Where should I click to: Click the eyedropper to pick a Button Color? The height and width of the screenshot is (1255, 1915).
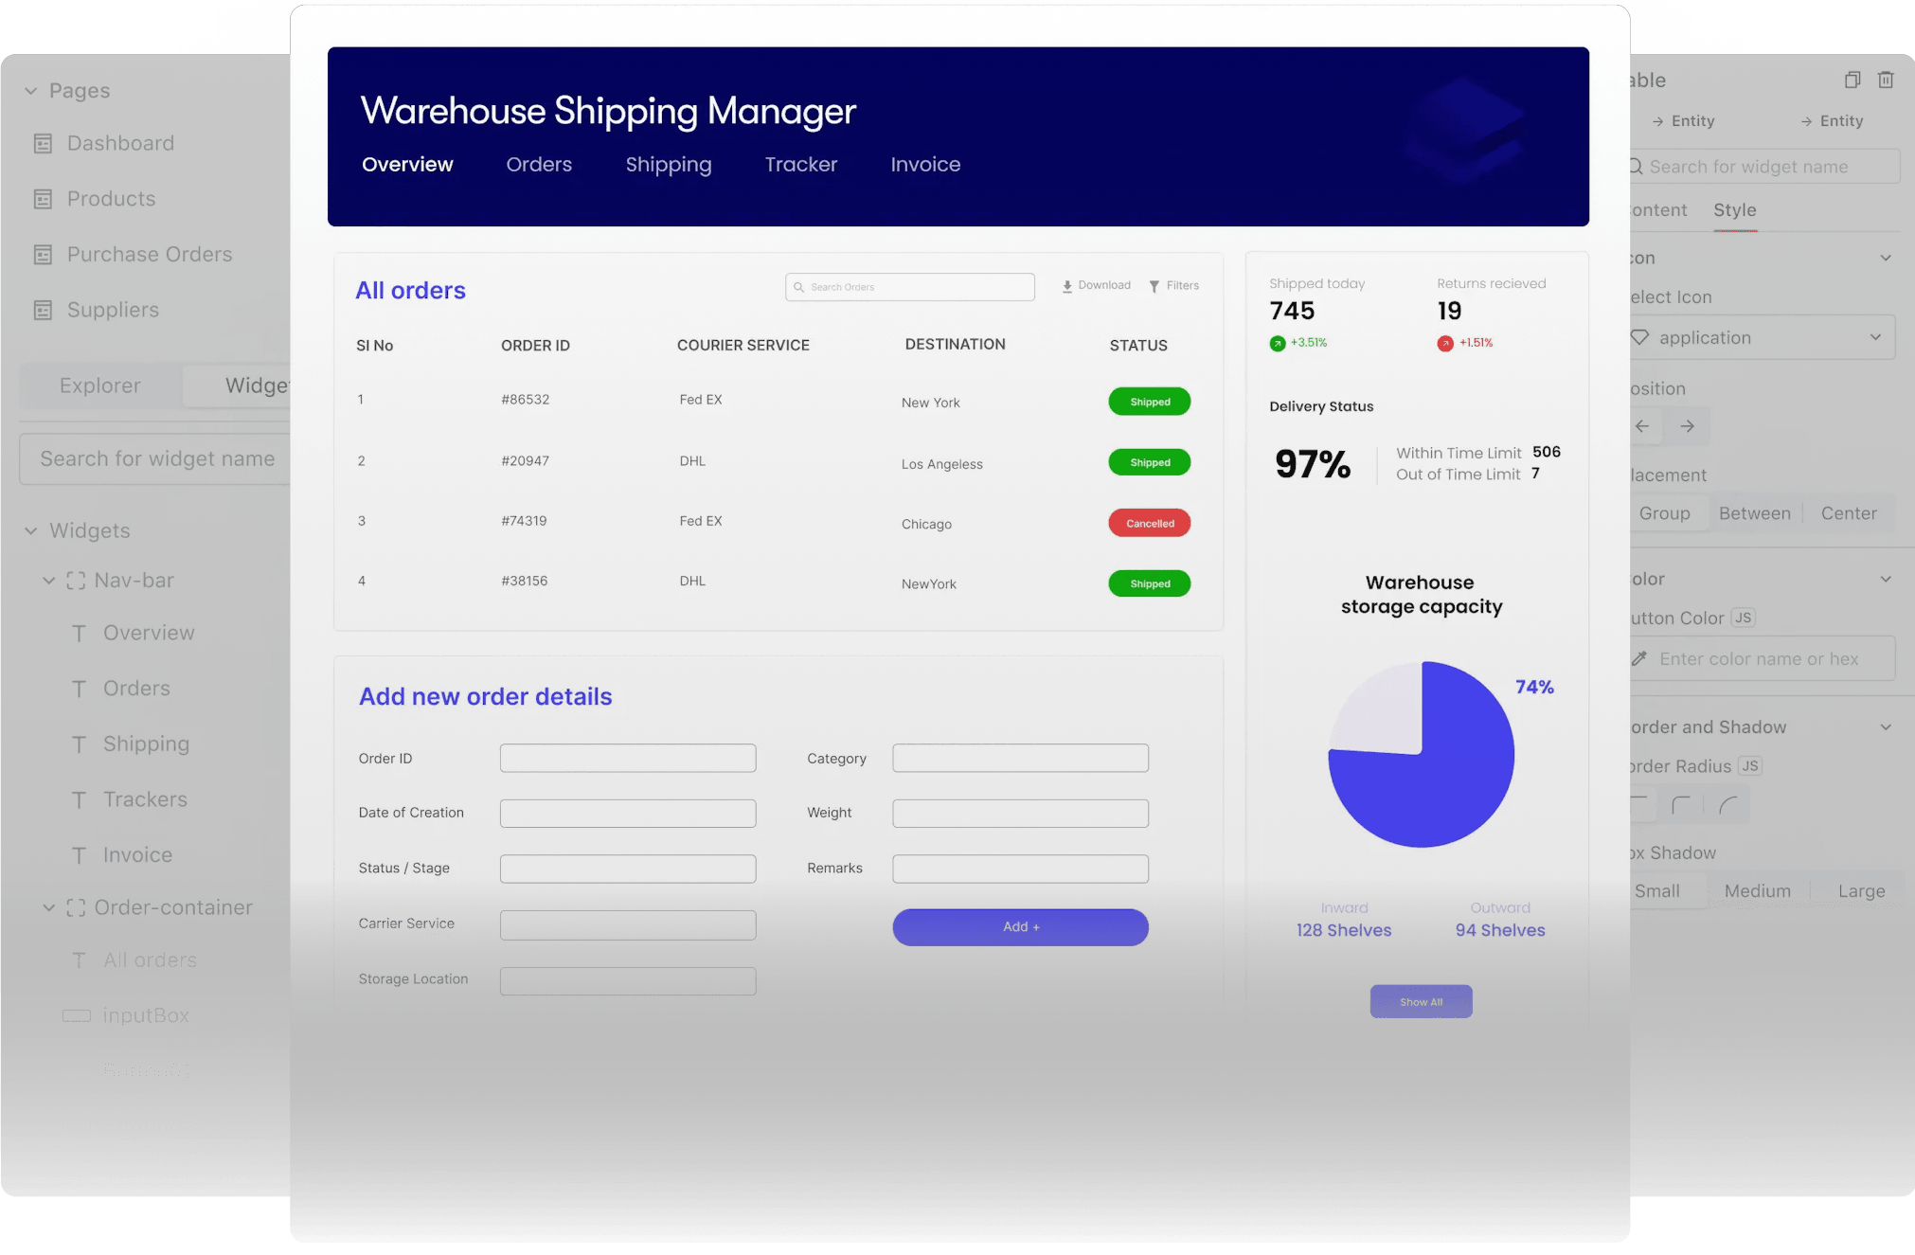pyautogui.click(x=1641, y=658)
